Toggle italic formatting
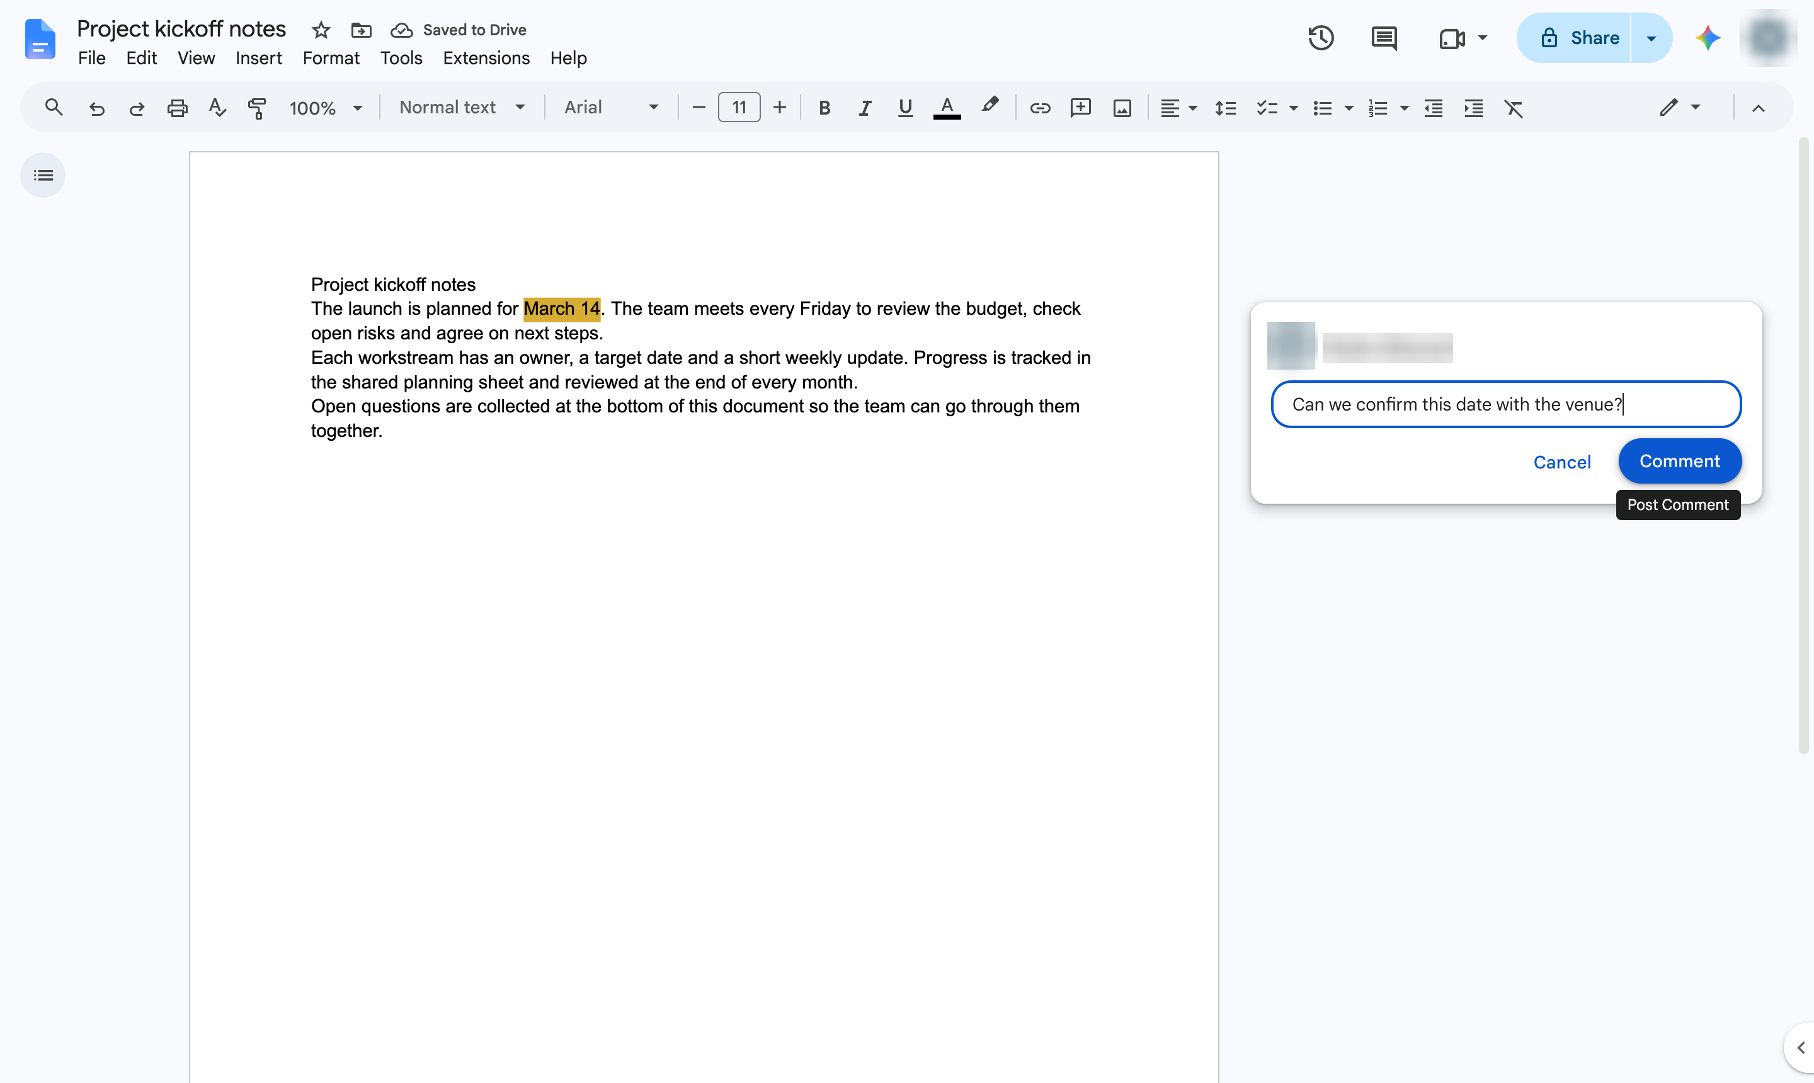Screen dimensions: 1814x1083 tap(864, 108)
